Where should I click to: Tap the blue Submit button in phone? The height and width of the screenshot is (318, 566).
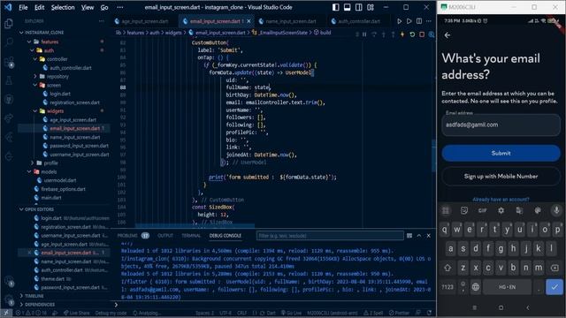[501, 153]
